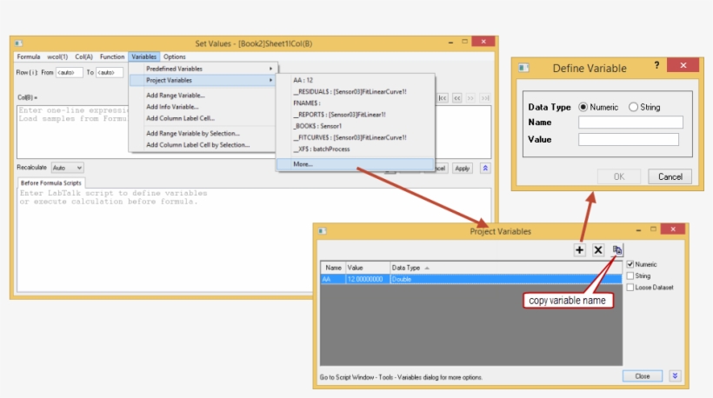Select the String radio button
The width and height of the screenshot is (713, 398).
[633, 107]
